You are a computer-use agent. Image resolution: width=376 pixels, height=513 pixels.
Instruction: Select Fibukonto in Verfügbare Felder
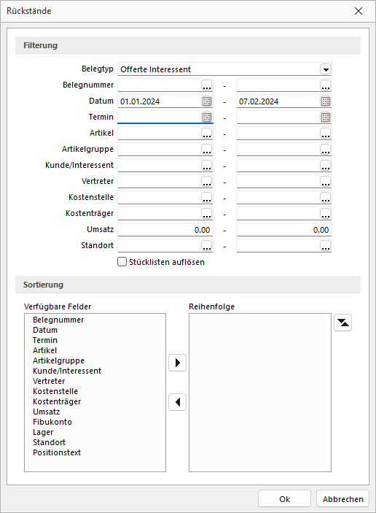coord(52,422)
